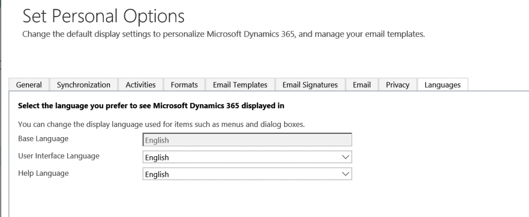The height and width of the screenshot is (217, 529).
Task: Click the Email tab
Action: click(362, 85)
